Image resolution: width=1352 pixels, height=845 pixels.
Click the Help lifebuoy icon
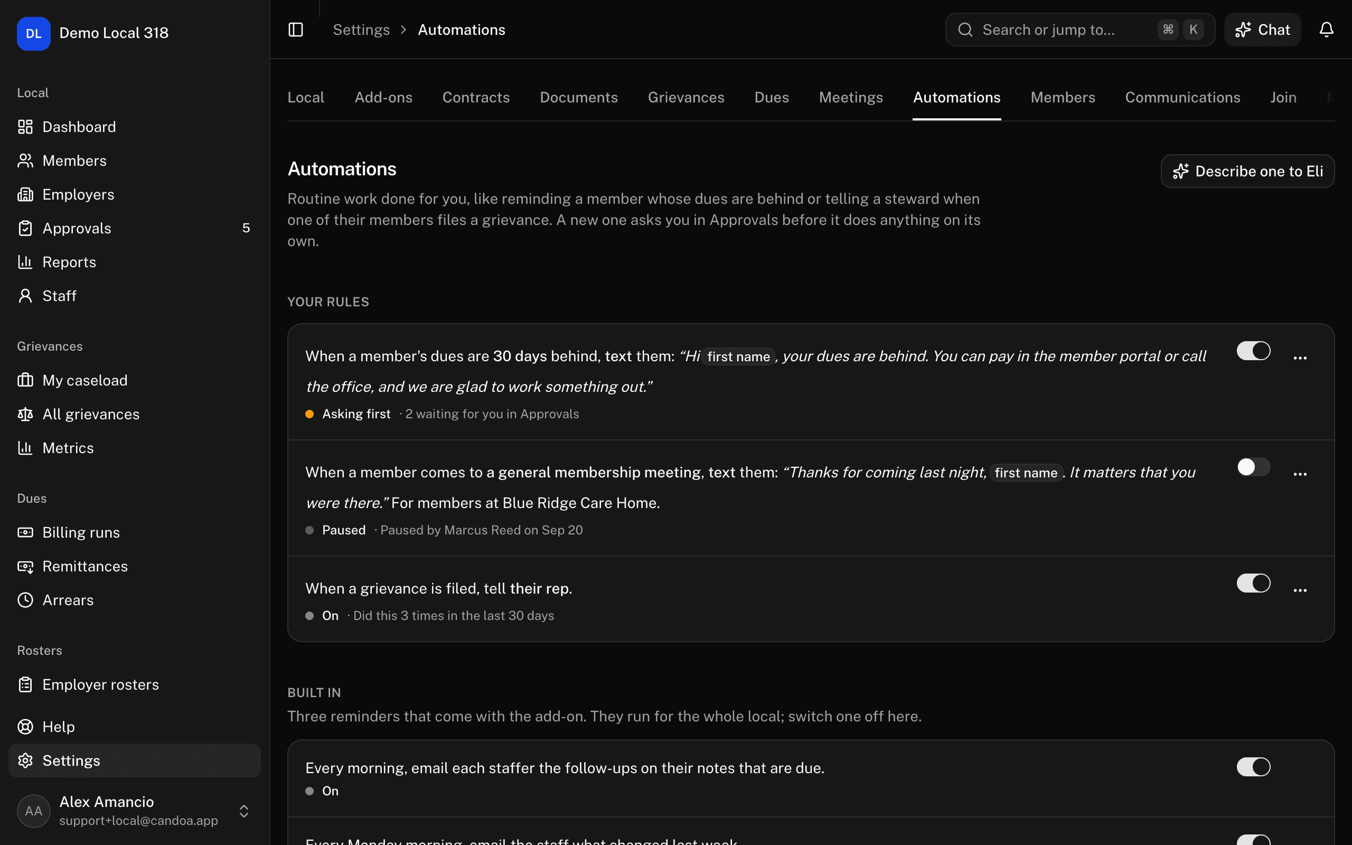click(x=25, y=727)
